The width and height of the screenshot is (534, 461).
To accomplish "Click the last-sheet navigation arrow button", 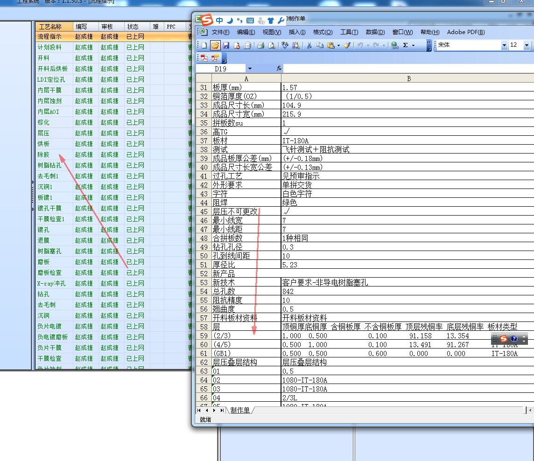I will pos(222,410).
